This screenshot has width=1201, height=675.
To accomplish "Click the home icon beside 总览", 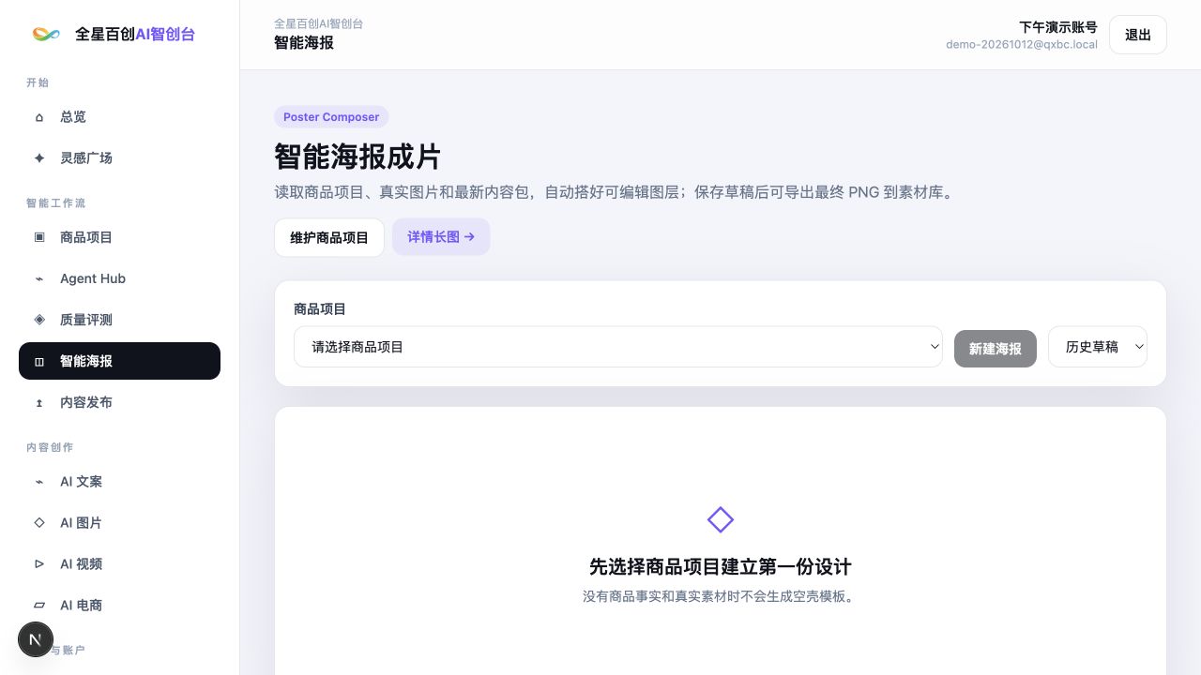I will click(39, 117).
